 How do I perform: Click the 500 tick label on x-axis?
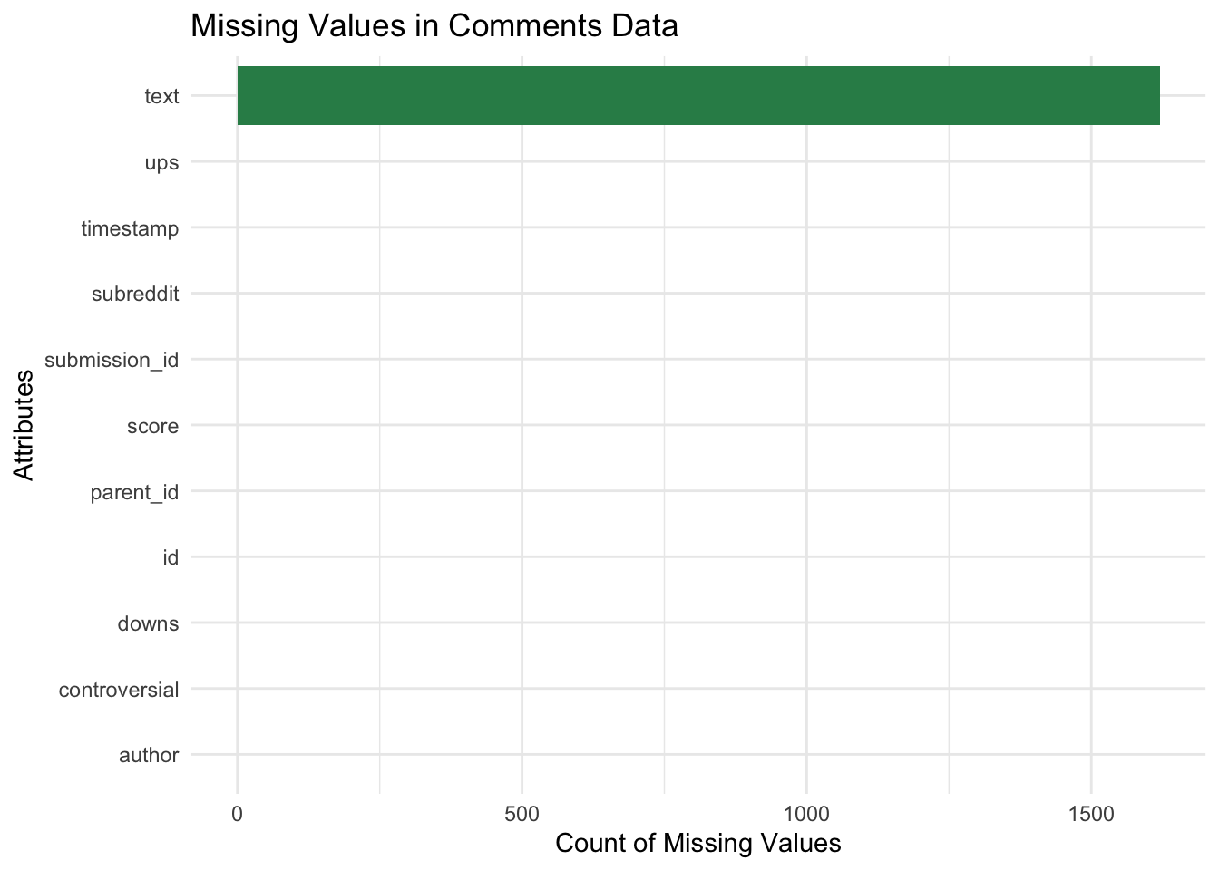pyautogui.click(x=522, y=814)
